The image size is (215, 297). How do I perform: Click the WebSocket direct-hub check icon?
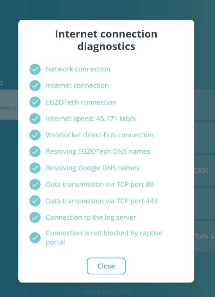[x=35, y=135]
